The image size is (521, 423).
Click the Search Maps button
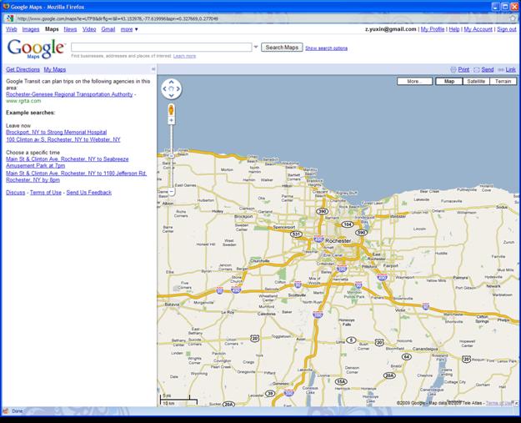[282, 48]
